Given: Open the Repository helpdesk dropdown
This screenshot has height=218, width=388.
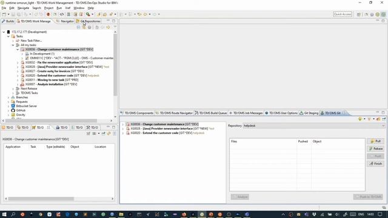Looking at the screenshot, I should click(x=314, y=125).
